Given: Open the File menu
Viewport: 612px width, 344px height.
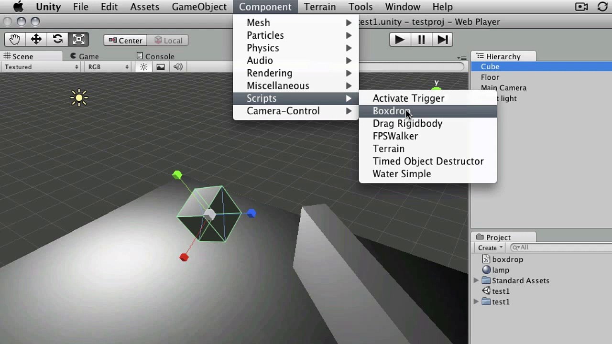Looking at the screenshot, I should coord(80,7).
